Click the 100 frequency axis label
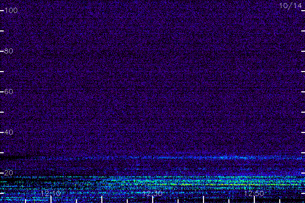This screenshot has height=203, width=305. coord(11,10)
